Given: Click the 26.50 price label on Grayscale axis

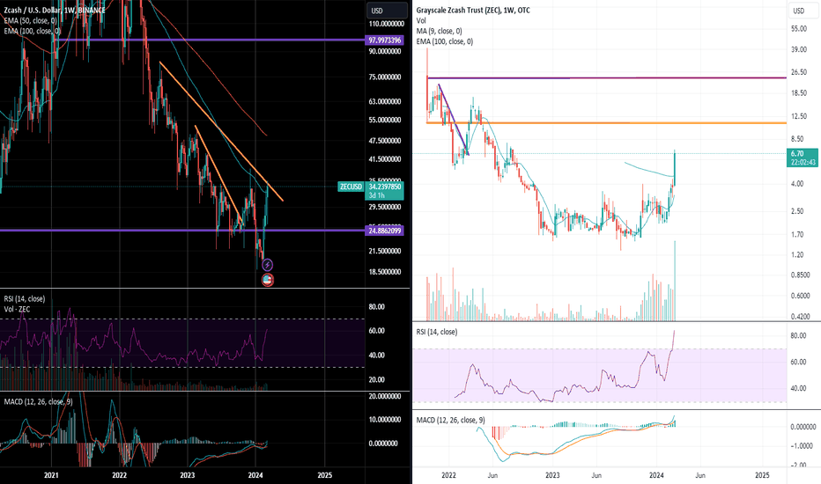Looking at the screenshot, I should (x=799, y=72).
